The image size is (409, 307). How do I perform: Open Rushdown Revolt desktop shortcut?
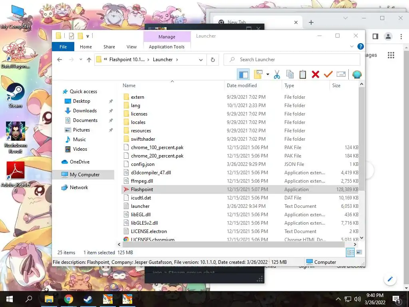coord(16,138)
